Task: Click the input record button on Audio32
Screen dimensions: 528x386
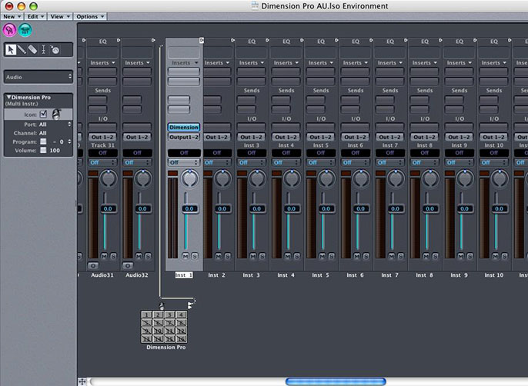Action: point(128,265)
